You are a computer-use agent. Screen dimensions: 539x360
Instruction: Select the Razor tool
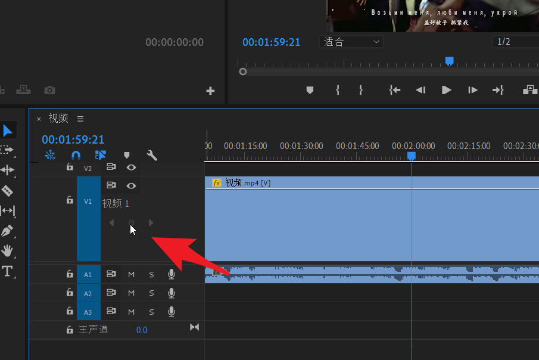click(x=8, y=191)
